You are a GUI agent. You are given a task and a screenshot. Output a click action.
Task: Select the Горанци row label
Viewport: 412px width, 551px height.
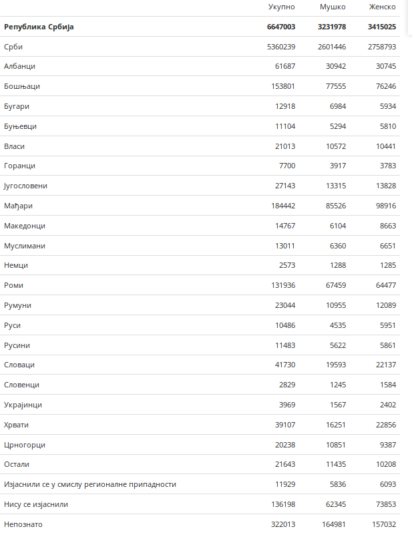pos(19,166)
